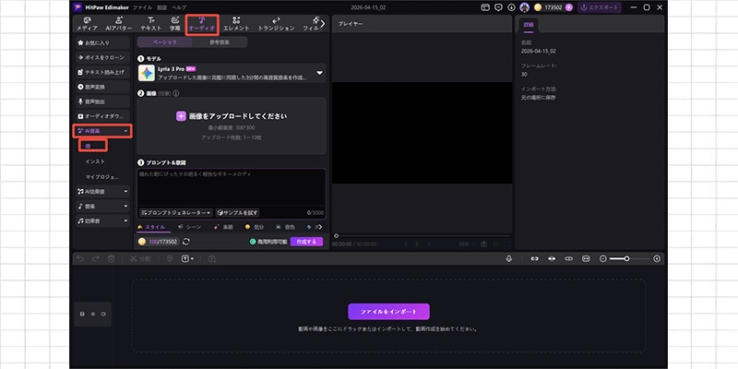Open the エレメント elements tab

(236, 24)
